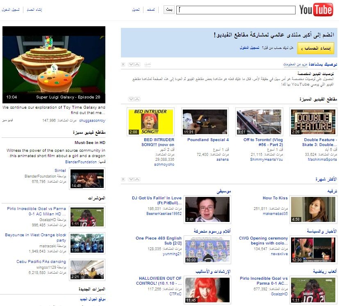Open the Sintel video thumbnail
The image size is (339, 306).
click(87, 179)
